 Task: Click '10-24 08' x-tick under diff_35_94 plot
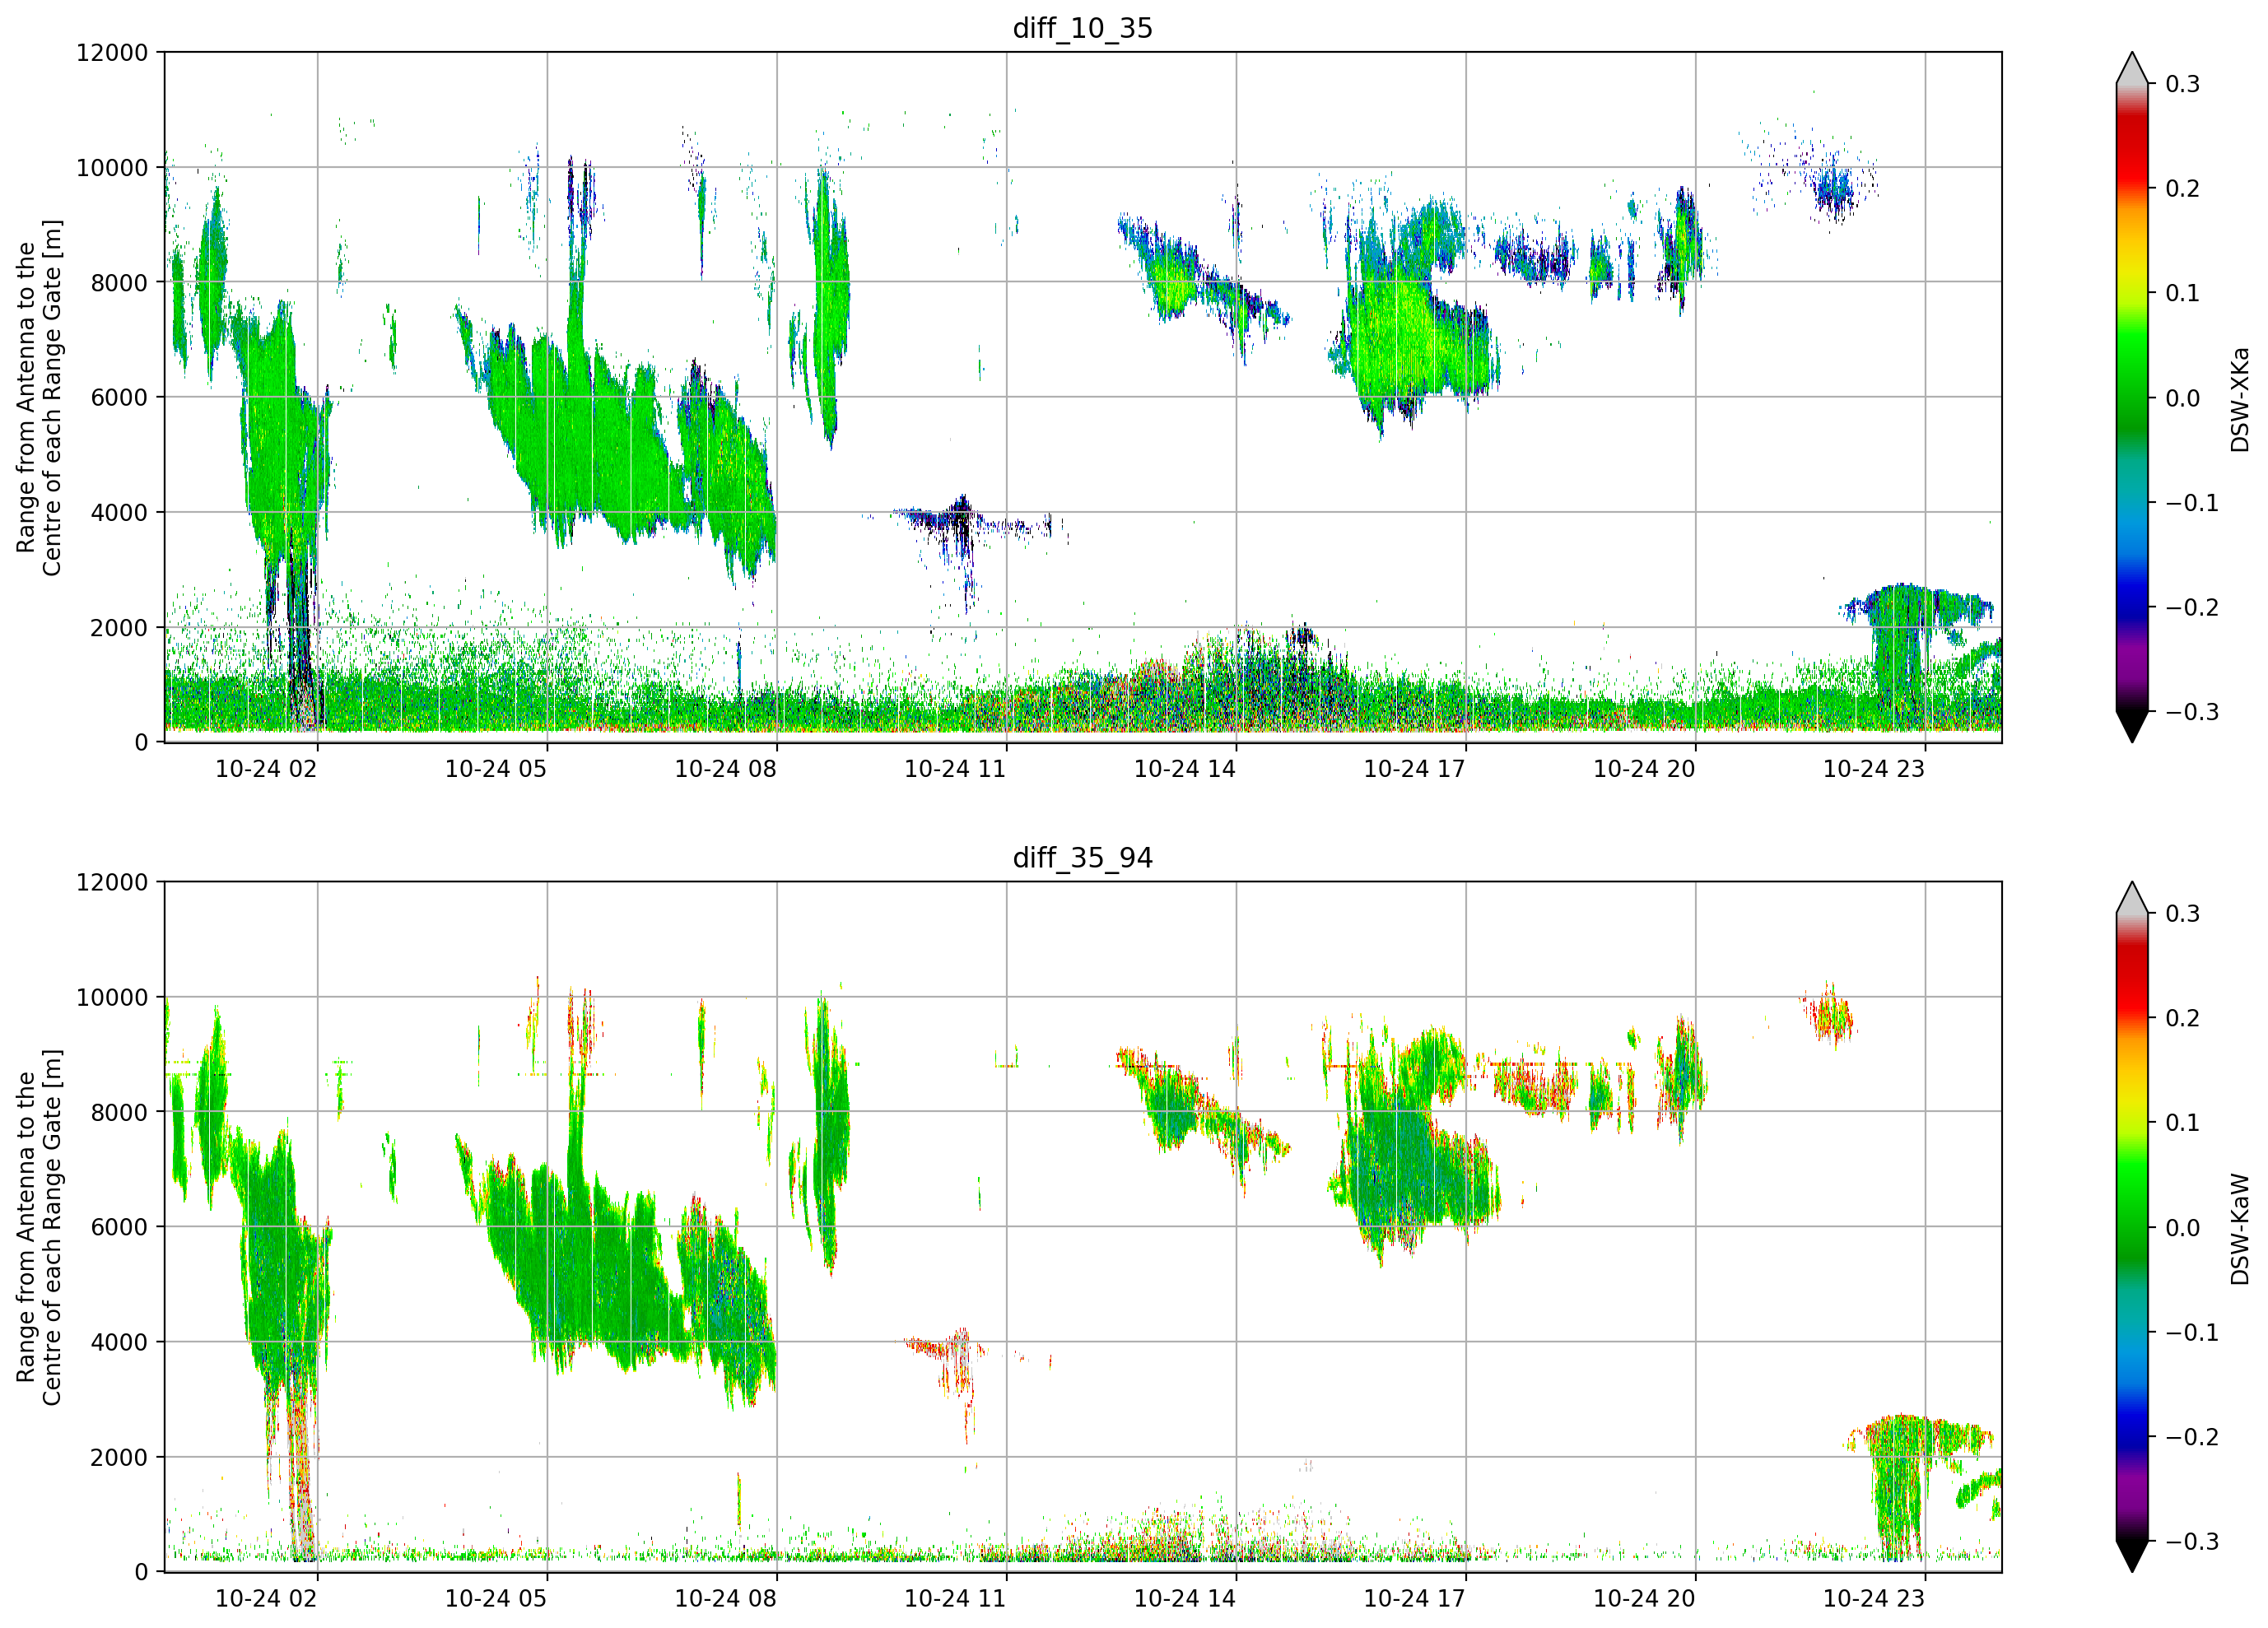(726, 1598)
